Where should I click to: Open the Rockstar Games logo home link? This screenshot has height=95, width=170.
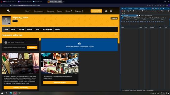[8, 11]
